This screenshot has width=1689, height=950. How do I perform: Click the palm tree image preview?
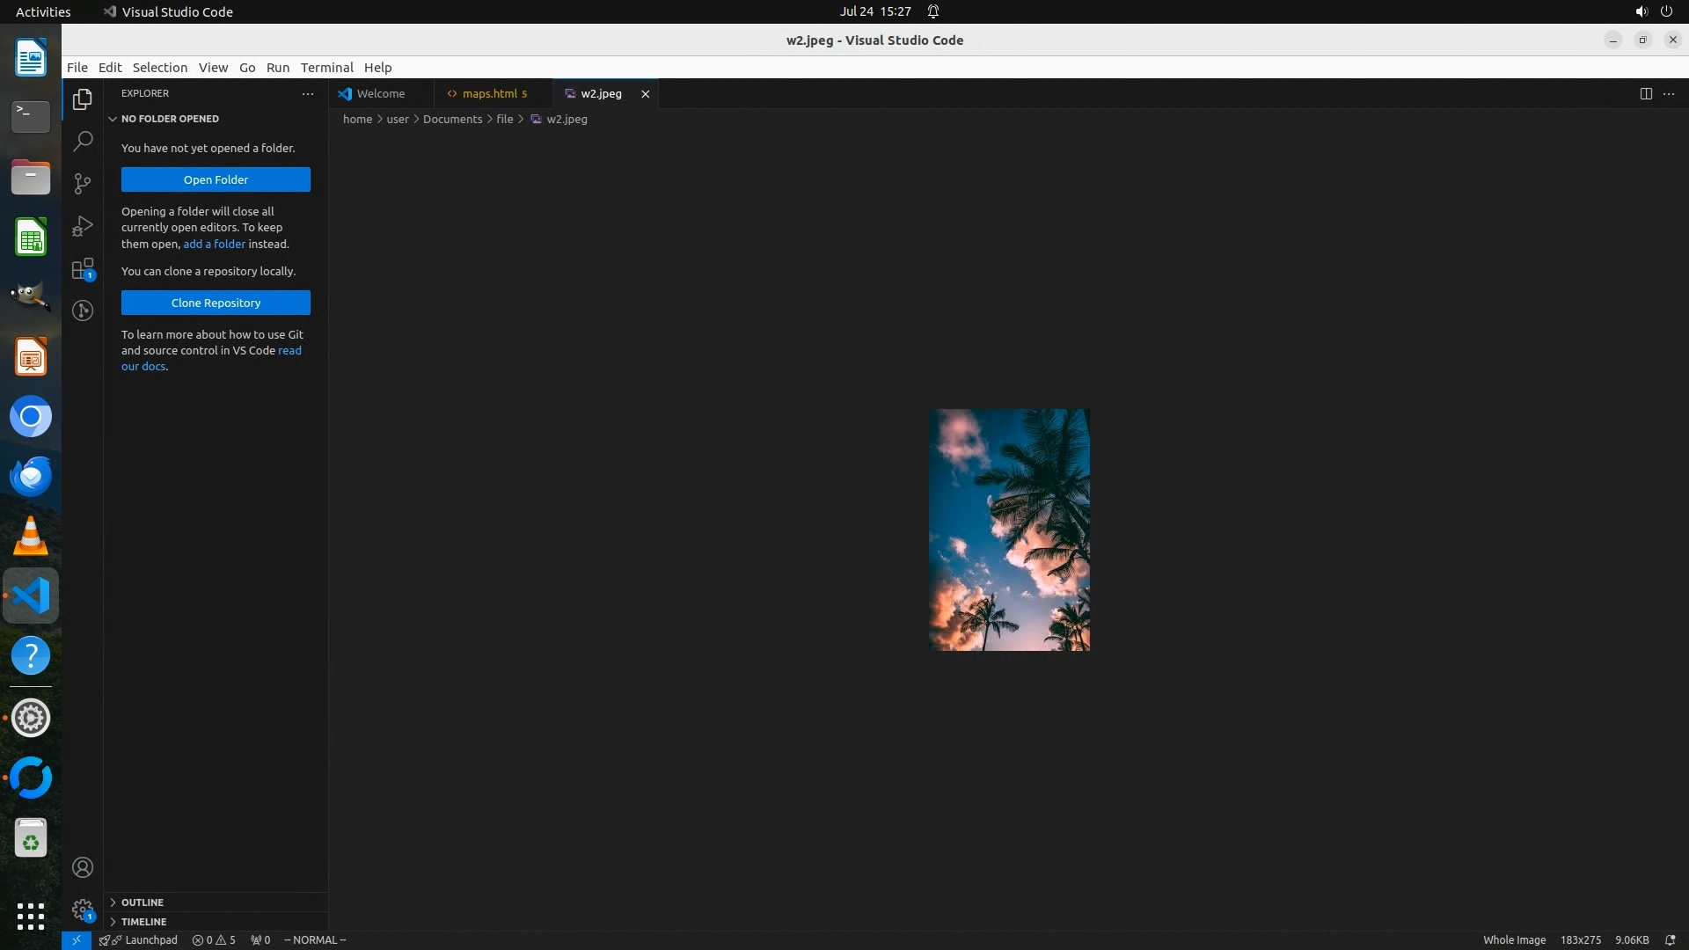click(x=1009, y=530)
